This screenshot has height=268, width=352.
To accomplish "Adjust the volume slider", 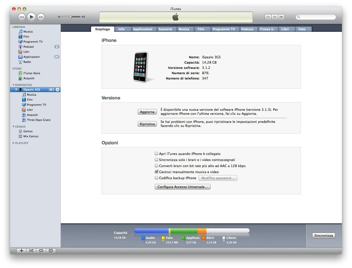I will coord(71,17).
